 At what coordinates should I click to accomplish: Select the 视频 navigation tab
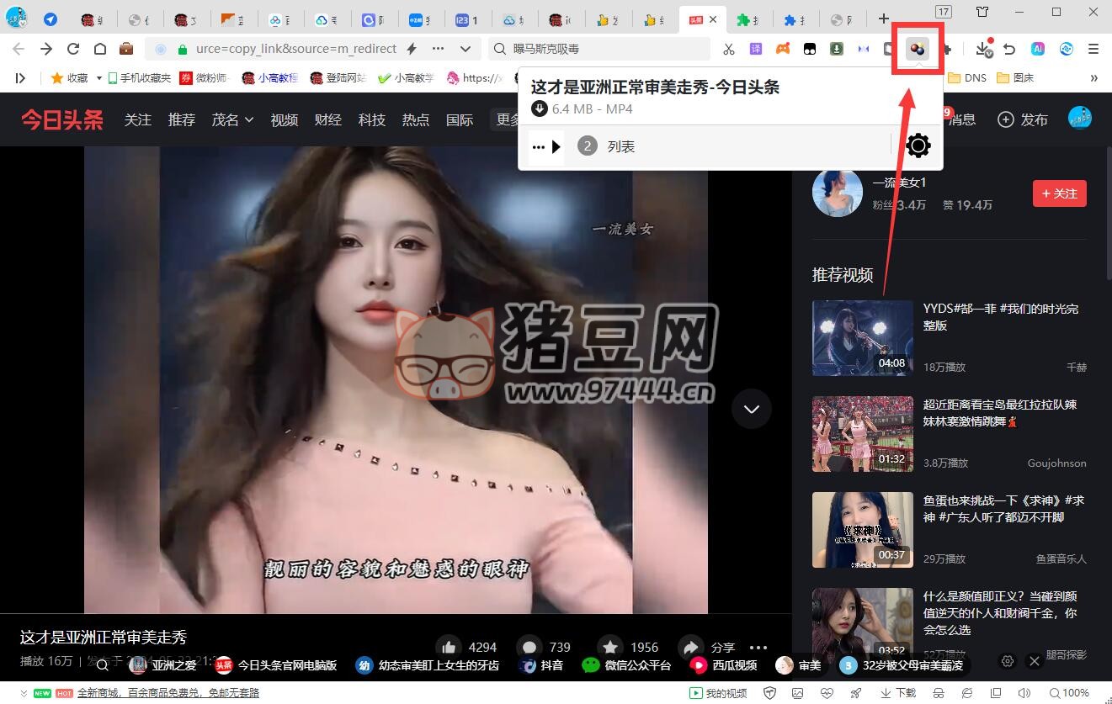285,119
